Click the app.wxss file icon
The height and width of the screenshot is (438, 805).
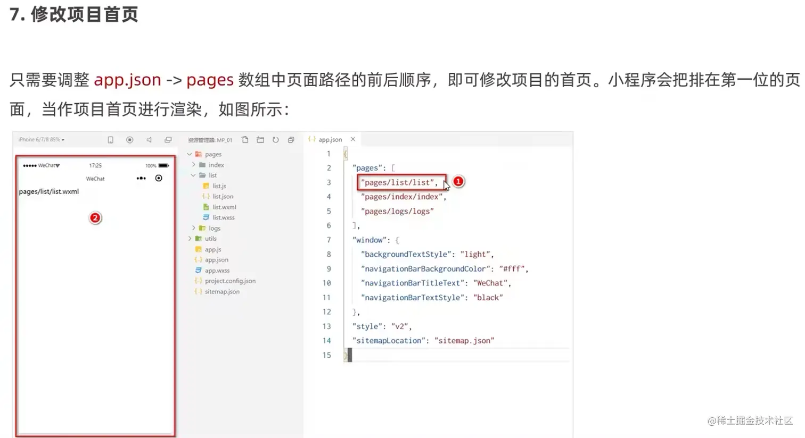[x=198, y=271]
